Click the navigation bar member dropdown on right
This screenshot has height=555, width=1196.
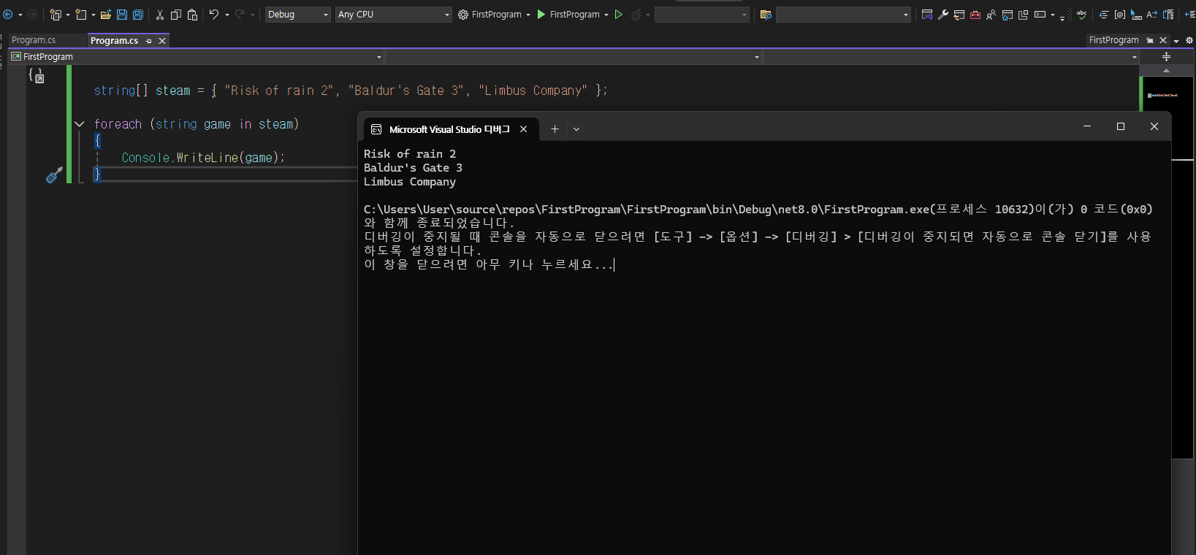(952, 56)
